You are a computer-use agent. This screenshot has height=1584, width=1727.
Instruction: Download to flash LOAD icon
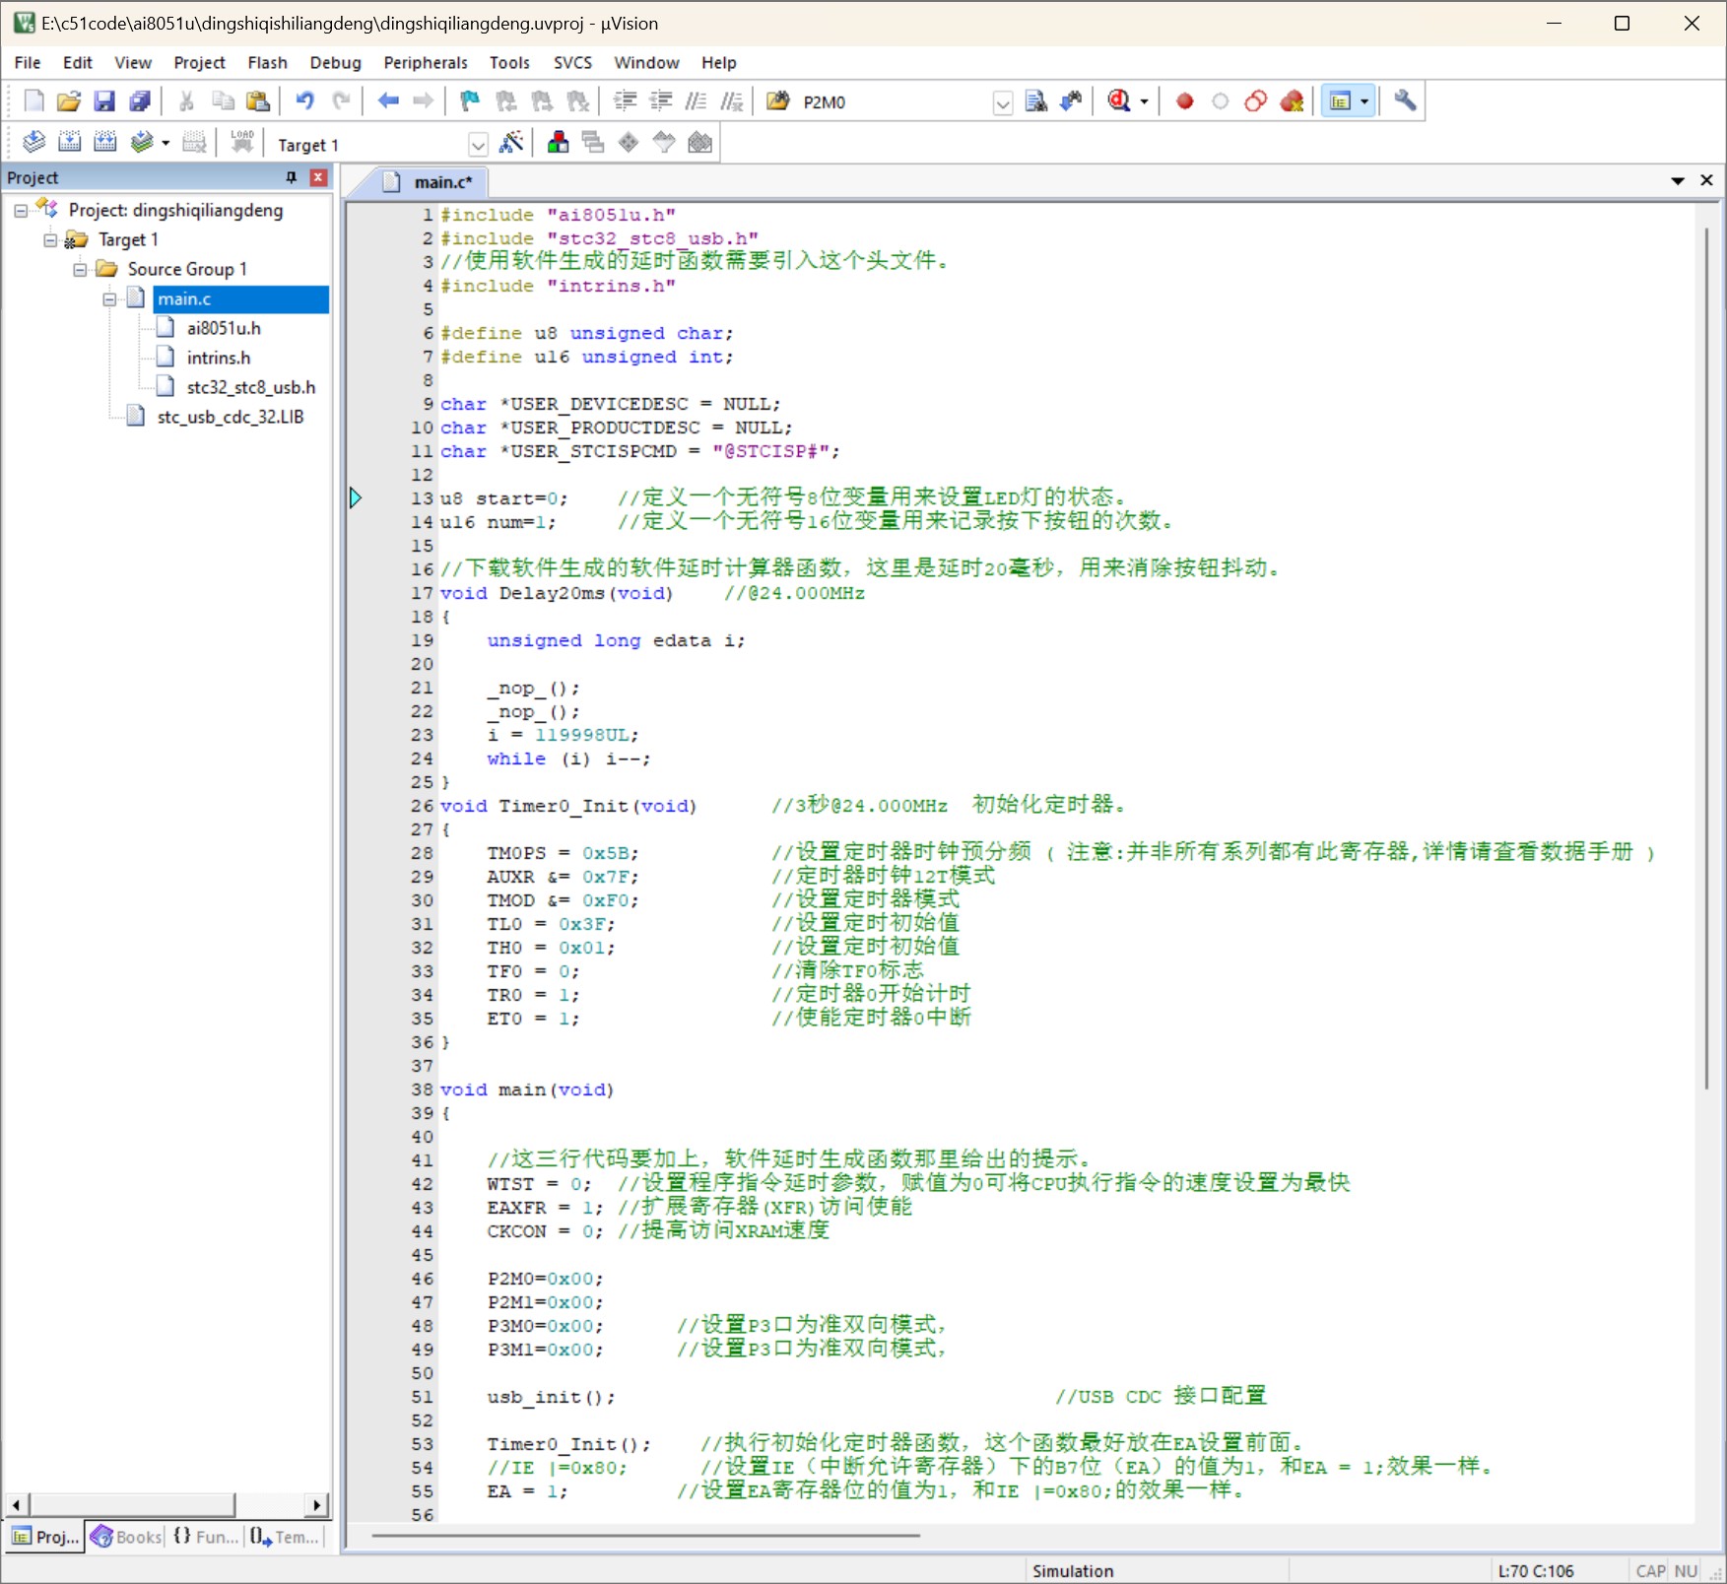tap(242, 142)
